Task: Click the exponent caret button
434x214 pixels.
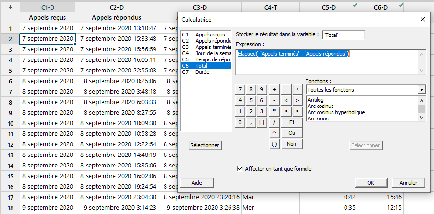Action: click(x=274, y=133)
